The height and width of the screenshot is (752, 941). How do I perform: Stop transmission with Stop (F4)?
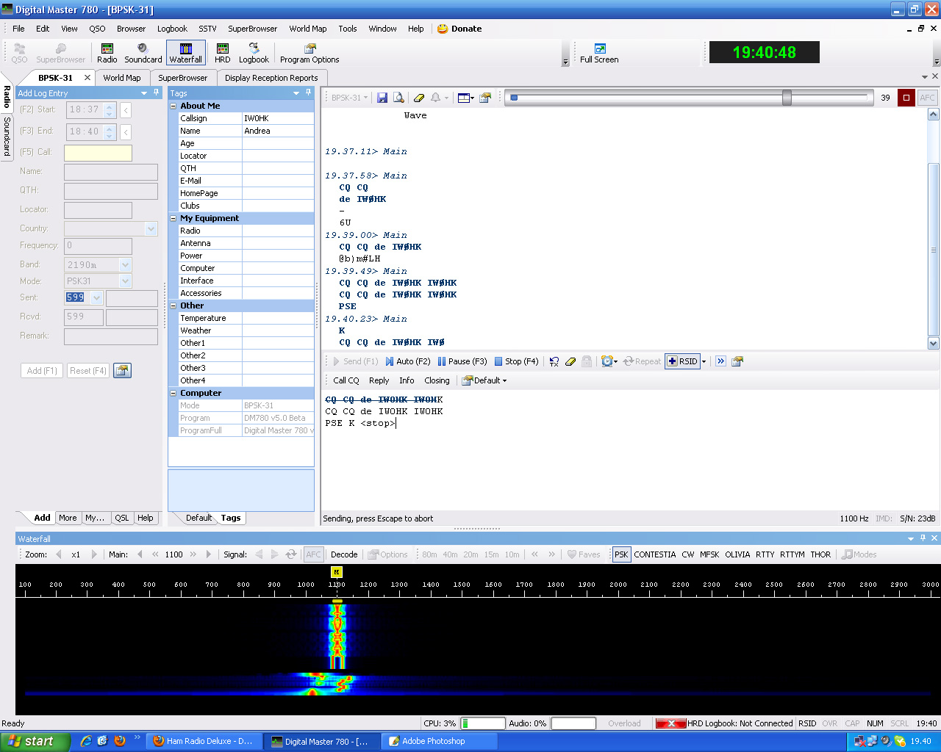(x=517, y=361)
